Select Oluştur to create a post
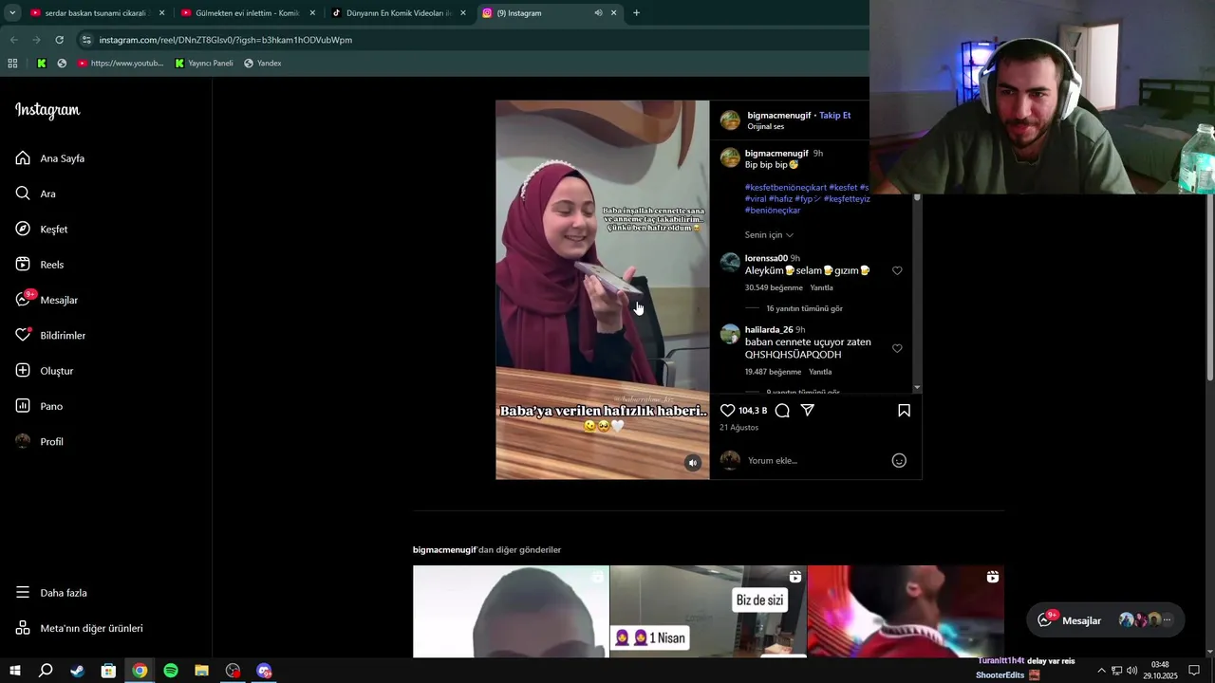 [45, 371]
